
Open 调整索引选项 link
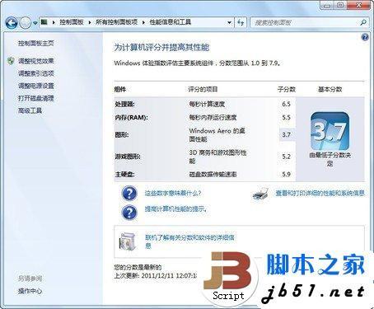coord(36,73)
